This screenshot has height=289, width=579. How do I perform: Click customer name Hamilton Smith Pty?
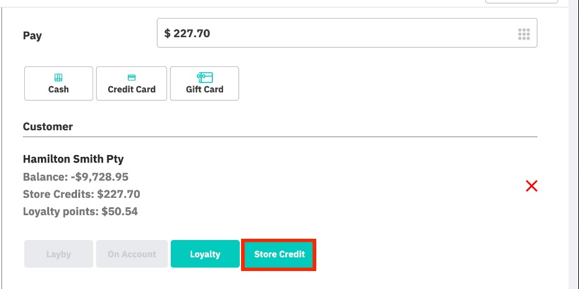pyautogui.click(x=73, y=159)
